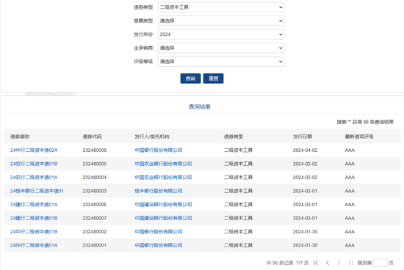Open bond 24建行二级资本债01A
This screenshot has width=404, height=270.
pyautogui.click(x=34, y=205)
